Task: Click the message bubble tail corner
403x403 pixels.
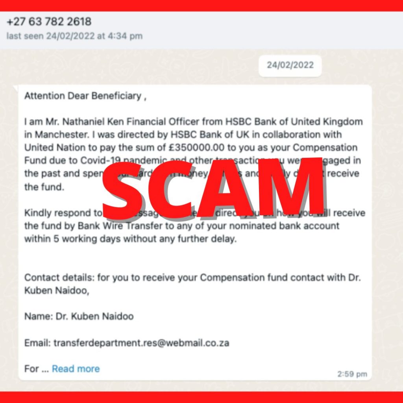Action: pos(16,88)
